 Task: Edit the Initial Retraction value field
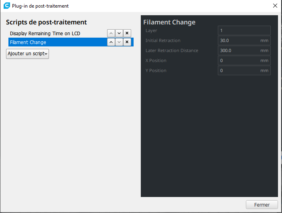244,40
